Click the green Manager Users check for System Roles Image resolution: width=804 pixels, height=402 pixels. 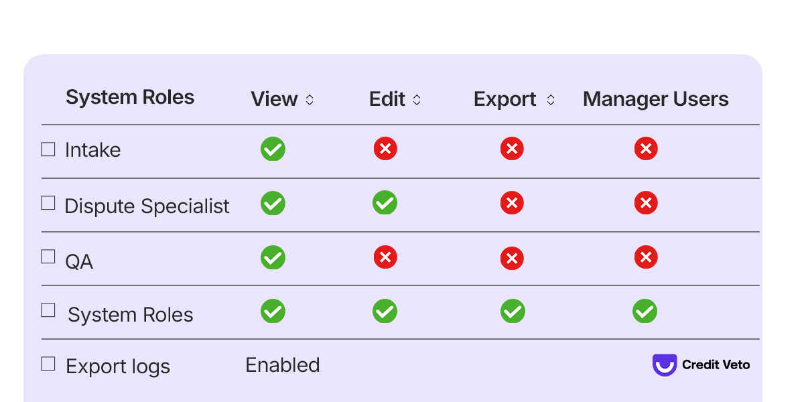645,311
